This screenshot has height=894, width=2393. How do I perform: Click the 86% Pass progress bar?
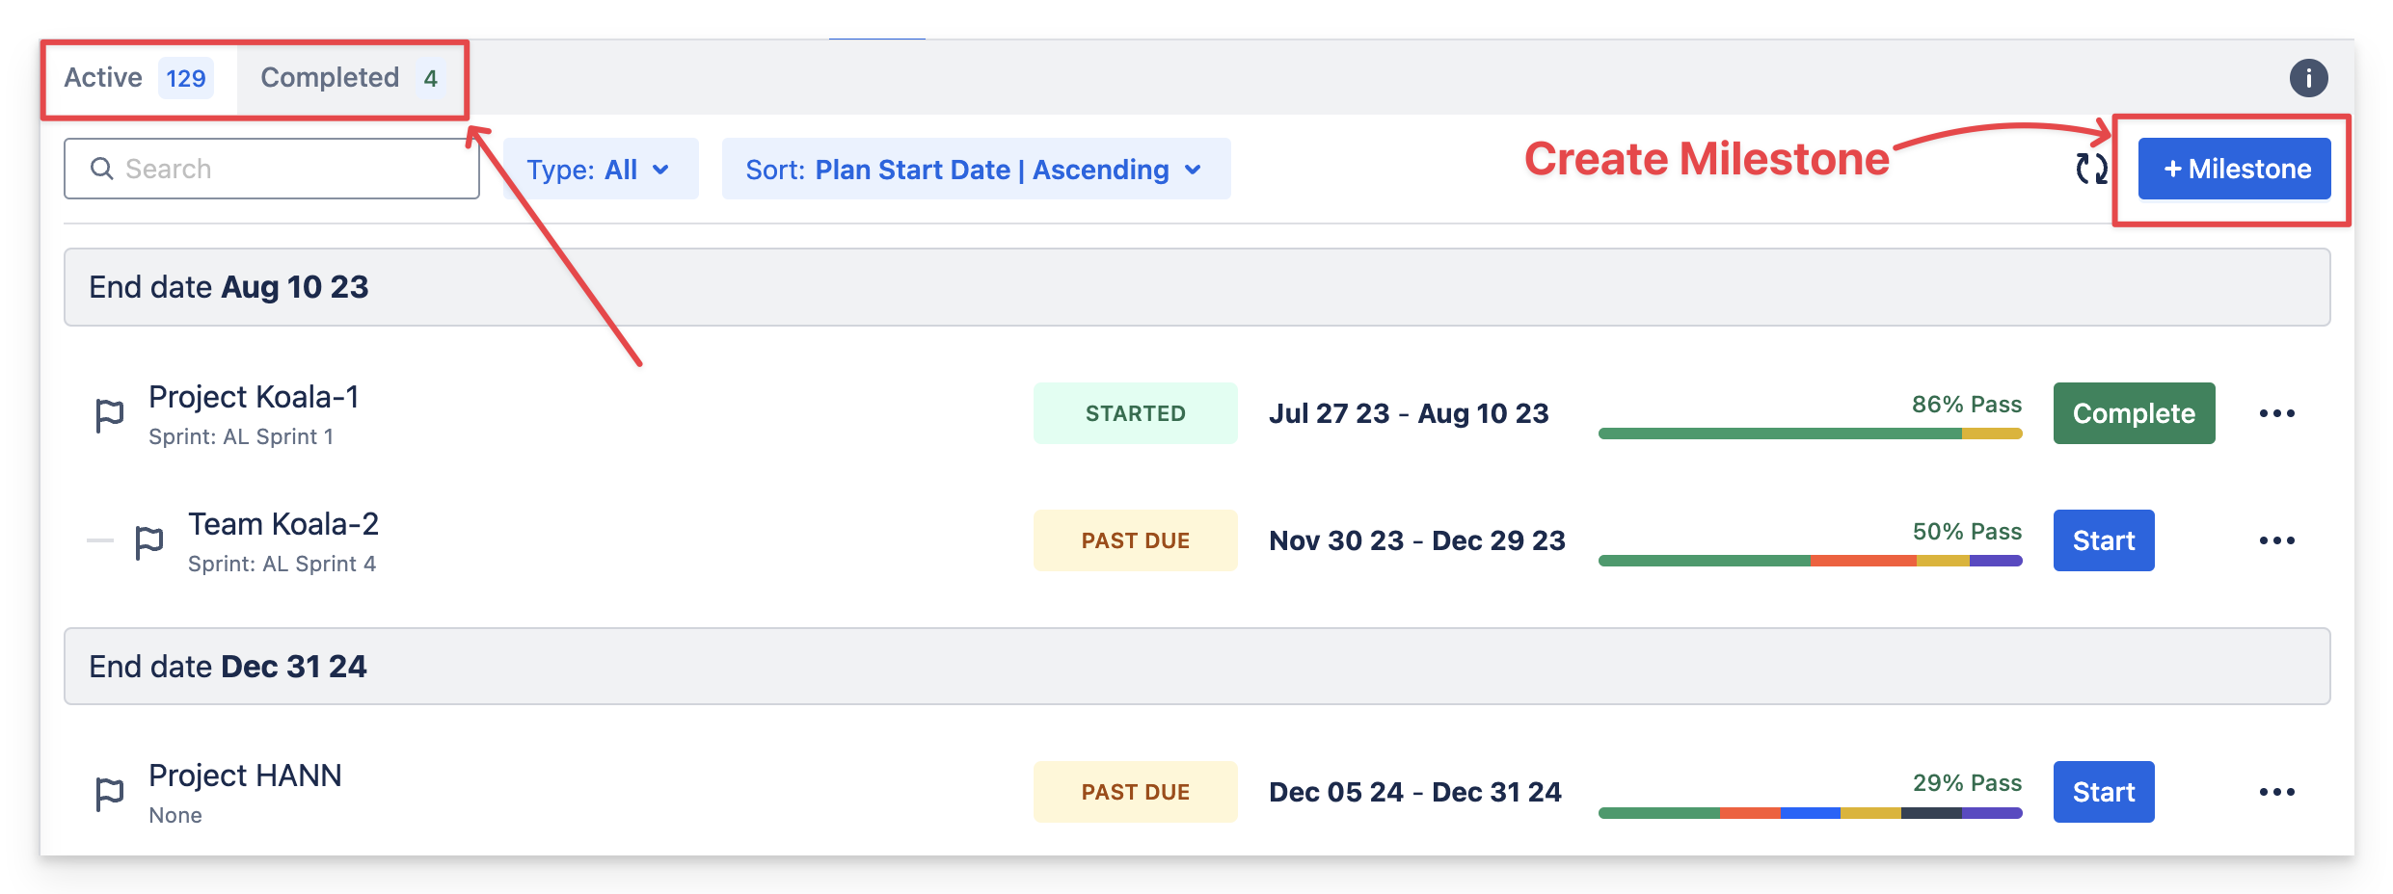coord(1809,434)
